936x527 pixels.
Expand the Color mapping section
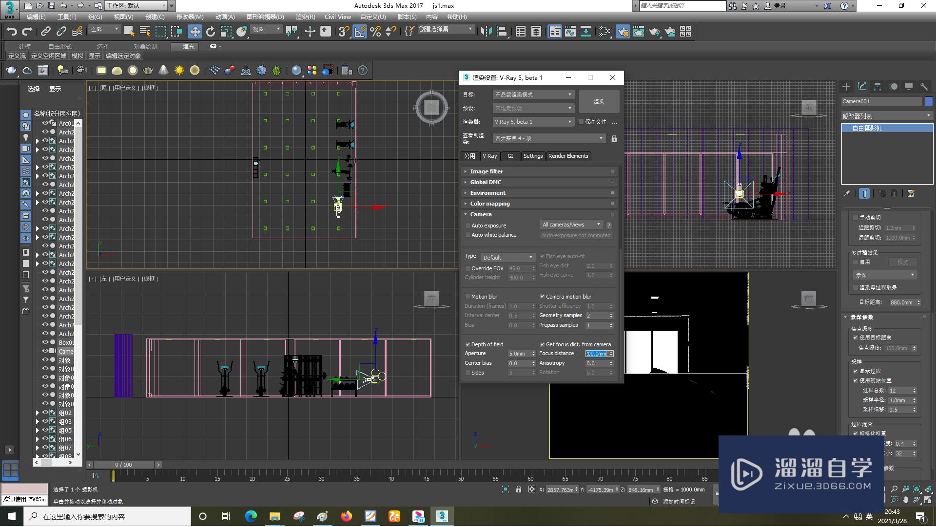[490, 204]
